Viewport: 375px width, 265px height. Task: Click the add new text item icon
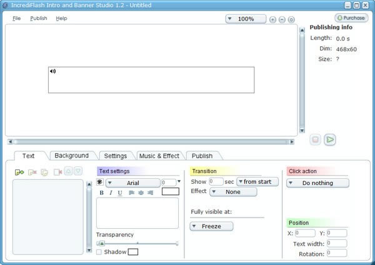[19, 172]
